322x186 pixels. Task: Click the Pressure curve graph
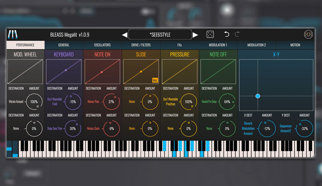[x=179, y=72]
